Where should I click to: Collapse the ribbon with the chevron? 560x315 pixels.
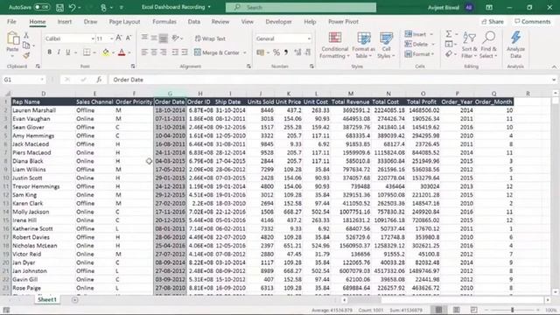click(554, 66)
